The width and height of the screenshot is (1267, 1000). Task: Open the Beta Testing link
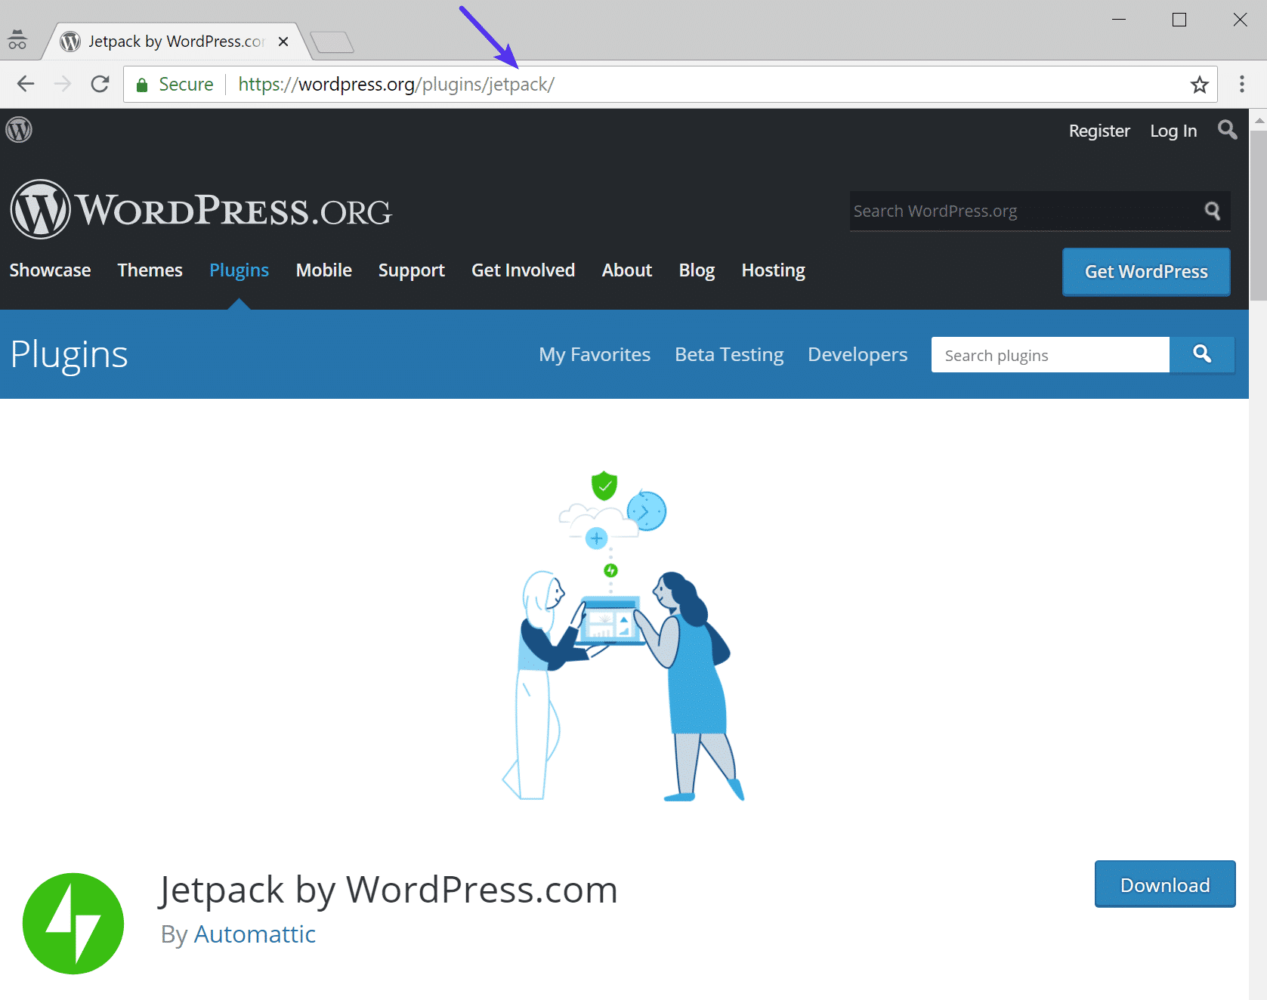tap(728, 354)
